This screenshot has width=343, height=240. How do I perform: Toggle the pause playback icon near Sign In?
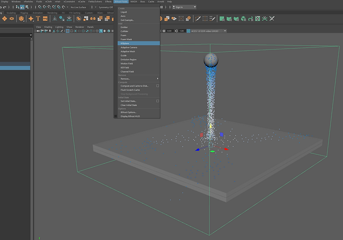pos(161,7)
